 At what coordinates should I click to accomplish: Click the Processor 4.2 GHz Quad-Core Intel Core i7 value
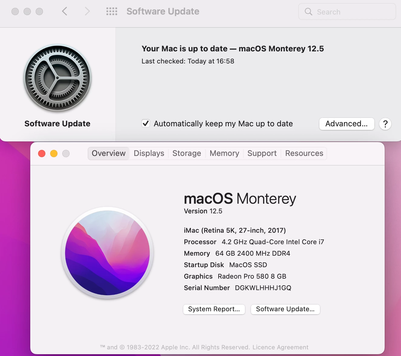click(273, 242)
